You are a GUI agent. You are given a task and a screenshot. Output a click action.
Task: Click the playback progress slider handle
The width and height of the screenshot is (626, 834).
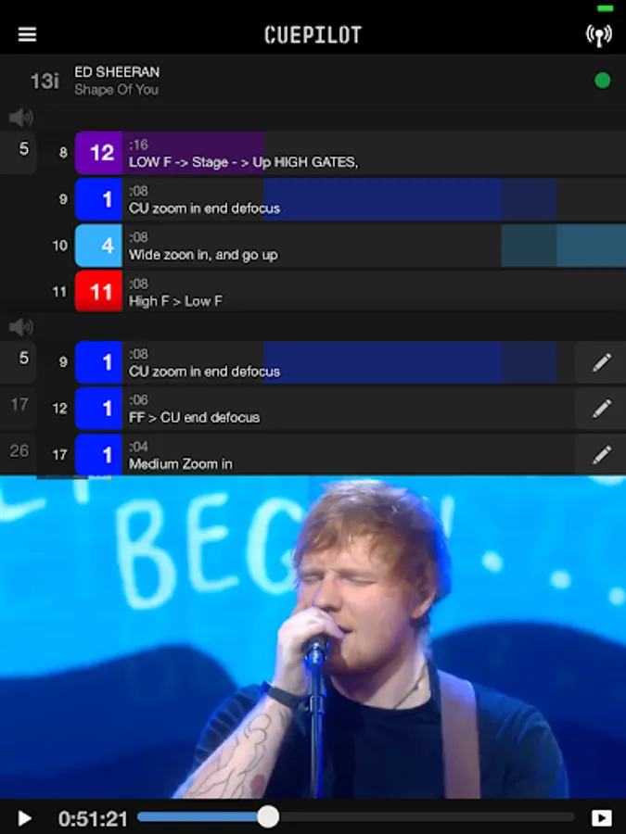coord(268,817)
